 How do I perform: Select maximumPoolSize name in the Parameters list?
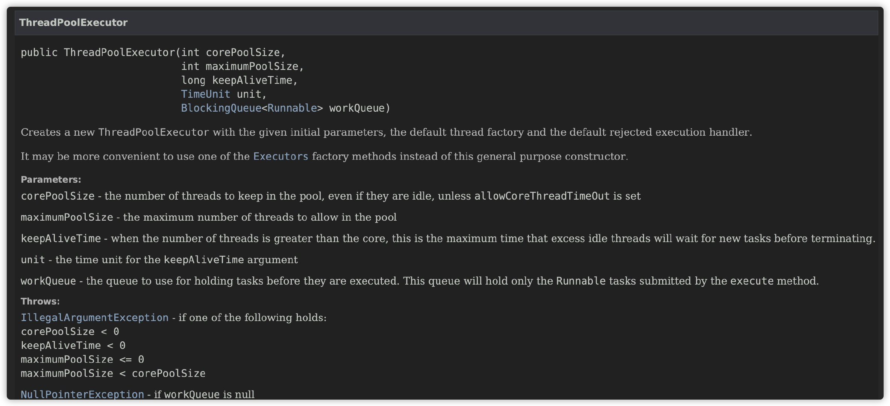[x=67, y=217]
